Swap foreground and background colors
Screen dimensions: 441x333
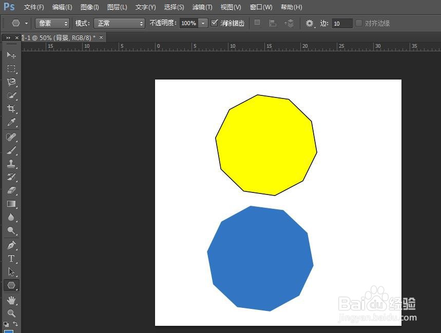click(x=15, y=324)
